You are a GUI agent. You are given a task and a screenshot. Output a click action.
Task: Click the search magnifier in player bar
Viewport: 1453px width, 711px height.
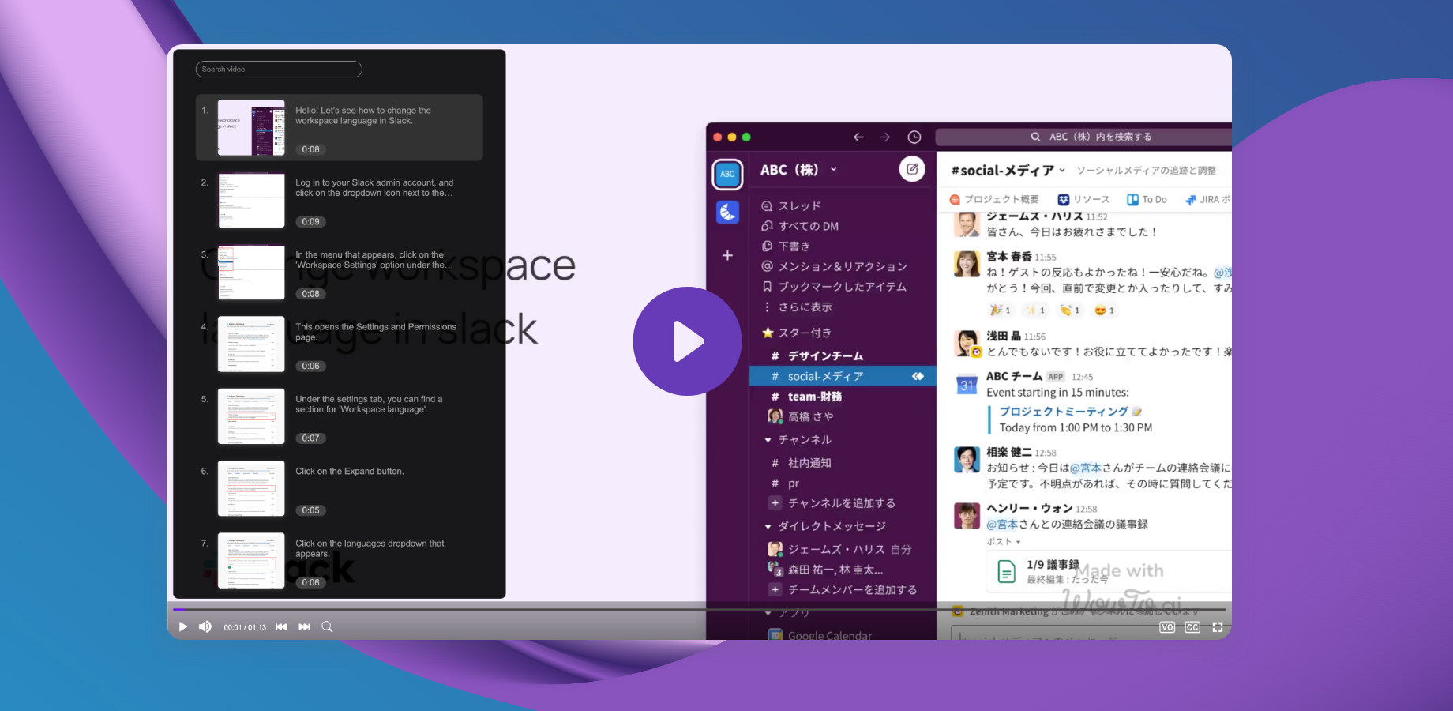click(x=327, y=626)
